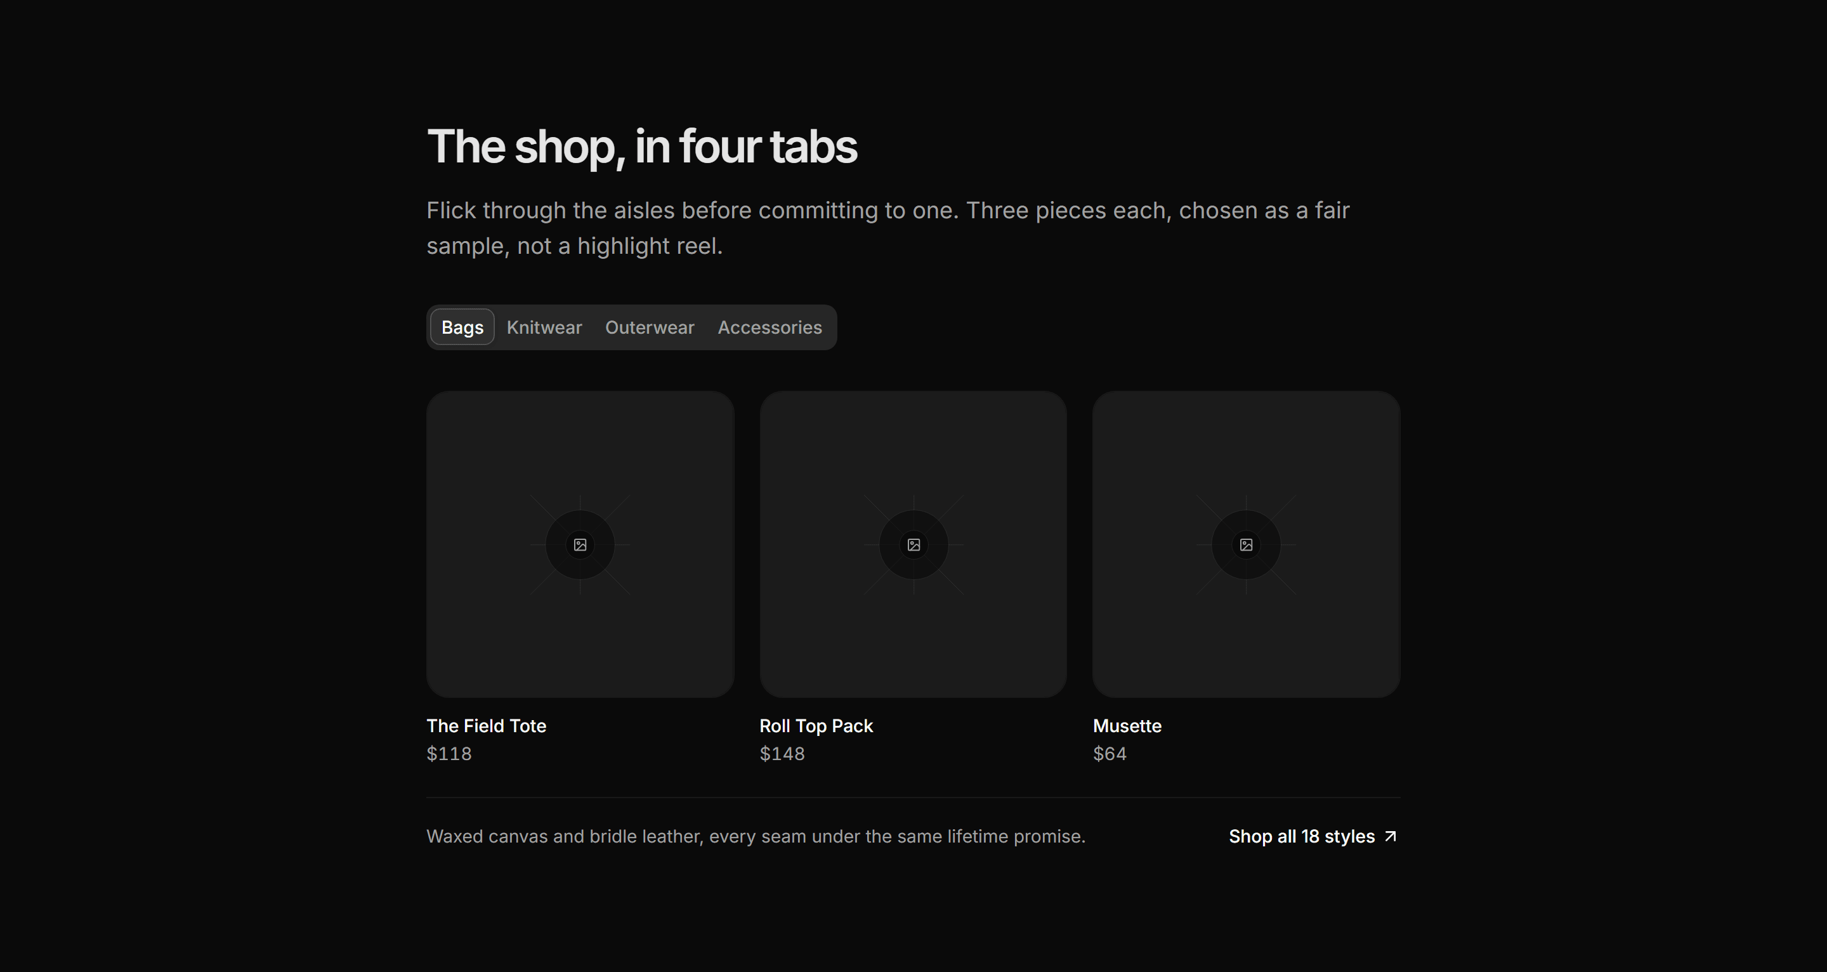Click the arrow icon beside Shop all 18 styles
This screenshot has height=972, width=1827.
tap(1391, 836)
